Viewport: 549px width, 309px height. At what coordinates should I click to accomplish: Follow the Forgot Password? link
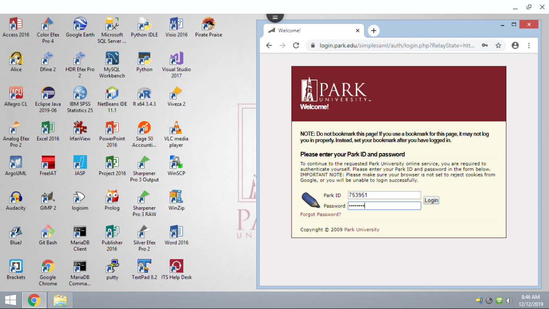(321, 214)
